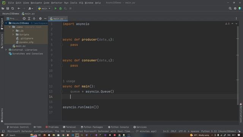This screenshot has width=243, height=137.
Task: Click main.py breadcrumb in navigation bar
Action: pos(28,14)
